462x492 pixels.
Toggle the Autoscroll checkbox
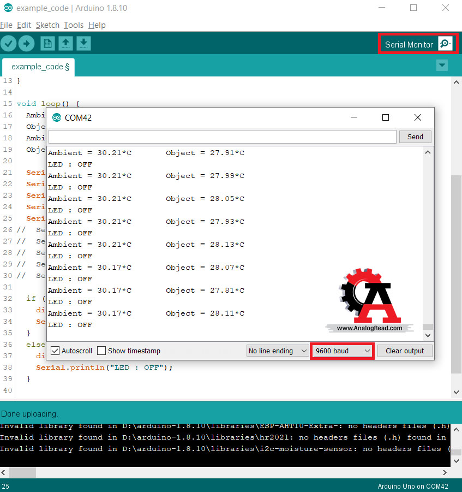(55, 351)
